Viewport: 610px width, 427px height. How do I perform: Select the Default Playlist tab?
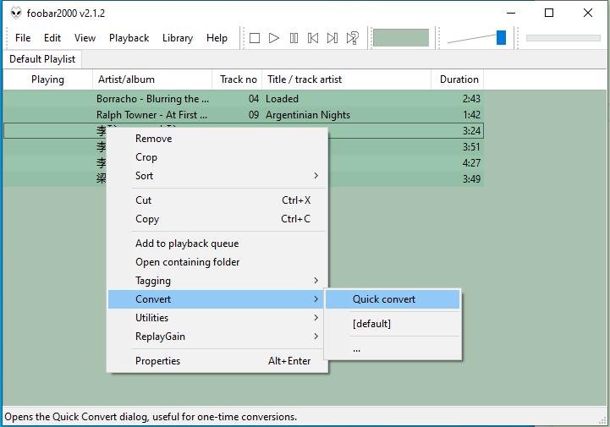click(x=42, y=59)
